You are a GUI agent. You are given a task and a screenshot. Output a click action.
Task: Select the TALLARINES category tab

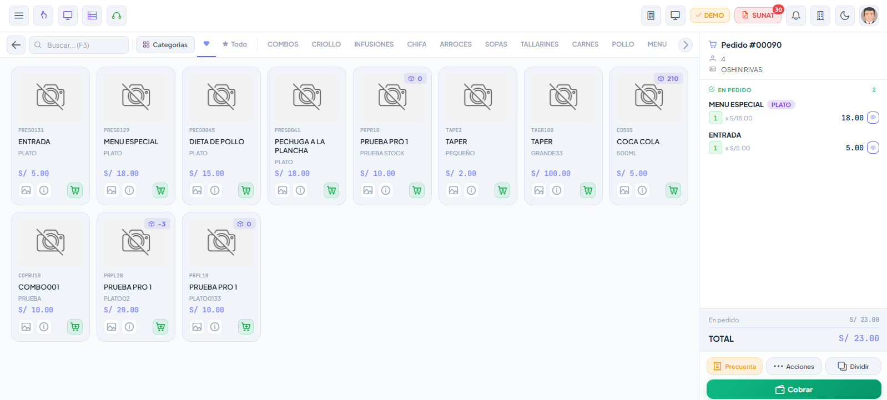[540, 44]
